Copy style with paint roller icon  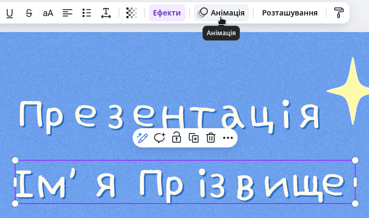(338, 13)
